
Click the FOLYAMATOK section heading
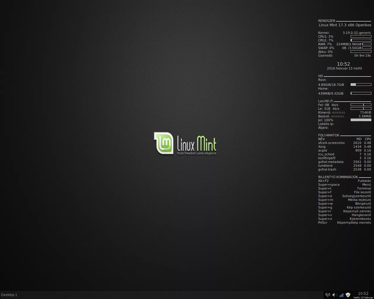pyautogui.click(x=329, y=135)
